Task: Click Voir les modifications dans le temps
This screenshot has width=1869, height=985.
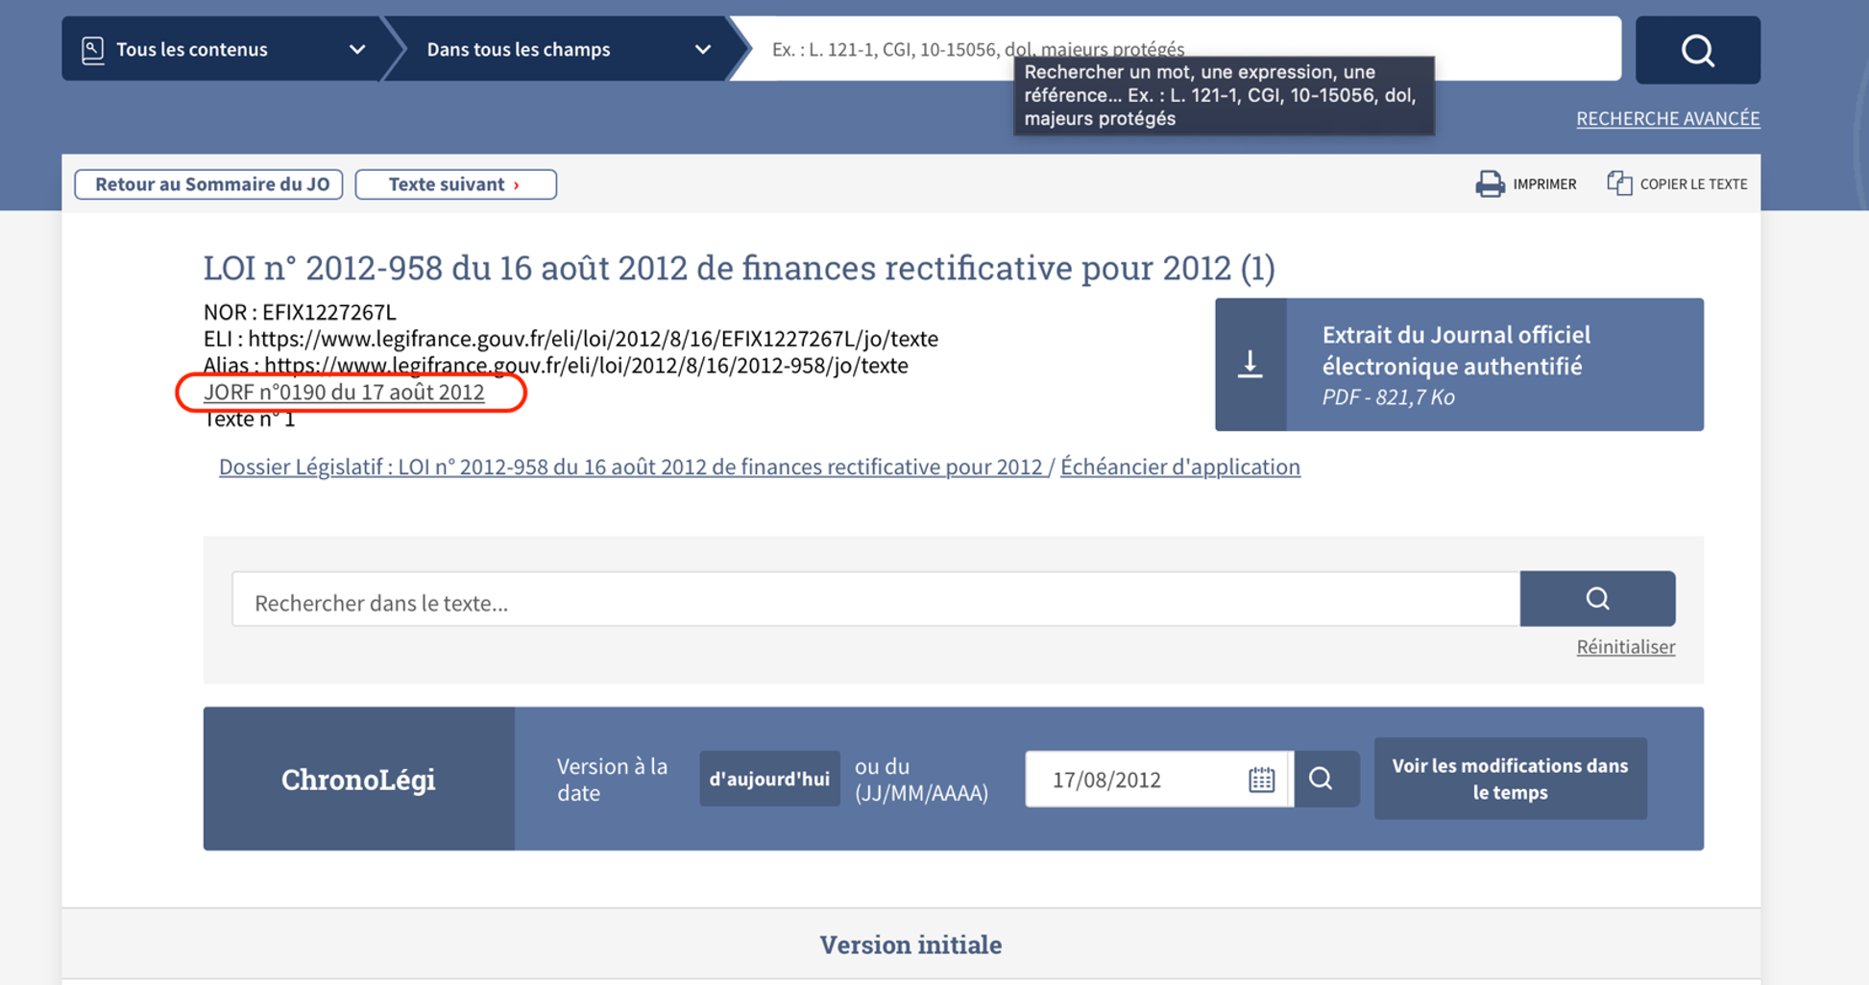Action: pos(1510,779)
